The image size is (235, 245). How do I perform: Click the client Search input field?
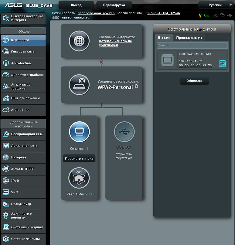click(192, 45)
